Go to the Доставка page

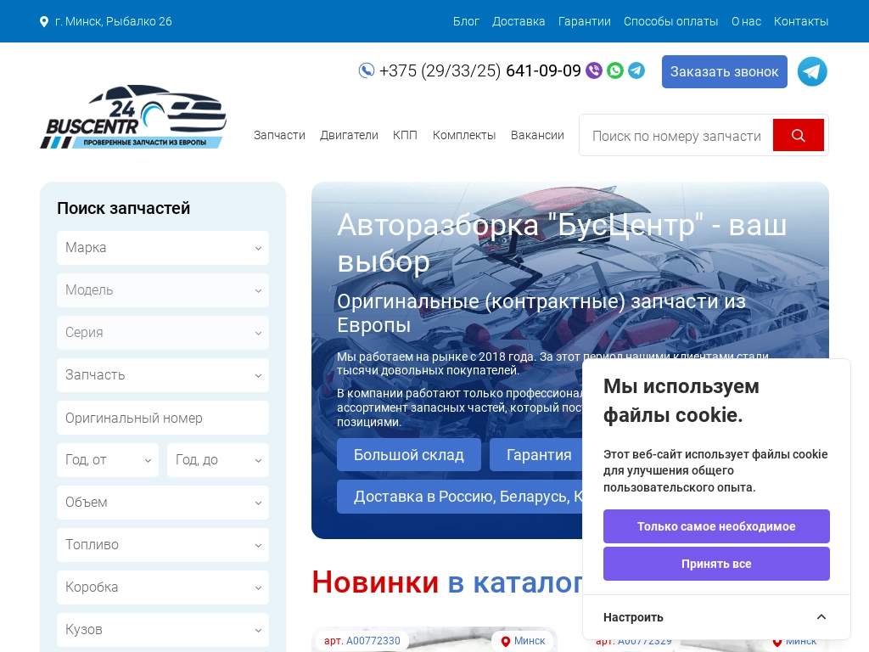click(x=519, y=21)
